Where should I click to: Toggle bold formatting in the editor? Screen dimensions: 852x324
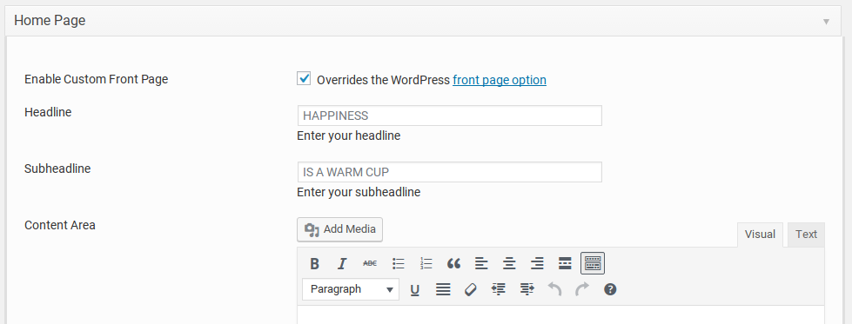tap(314, 264)
